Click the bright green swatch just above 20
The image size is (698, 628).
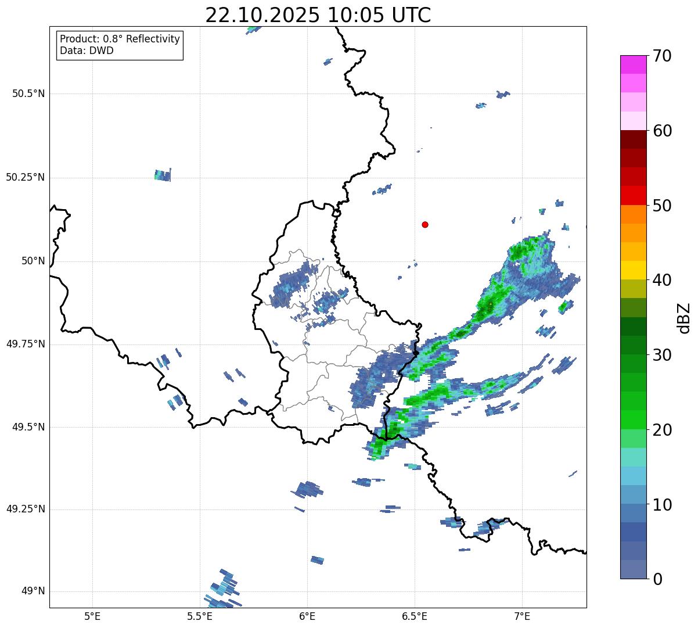point(633,420)
